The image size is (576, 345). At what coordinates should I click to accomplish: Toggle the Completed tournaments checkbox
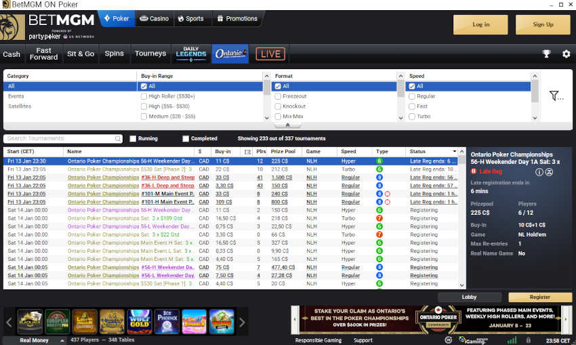(x=186, y=139)
